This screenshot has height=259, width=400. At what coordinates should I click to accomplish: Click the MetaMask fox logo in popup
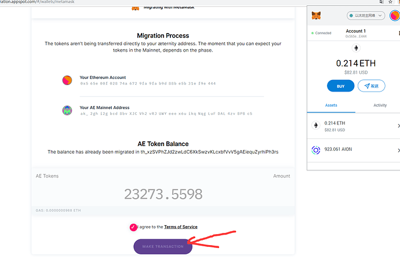pyautogui.click(x=316, y=16)
